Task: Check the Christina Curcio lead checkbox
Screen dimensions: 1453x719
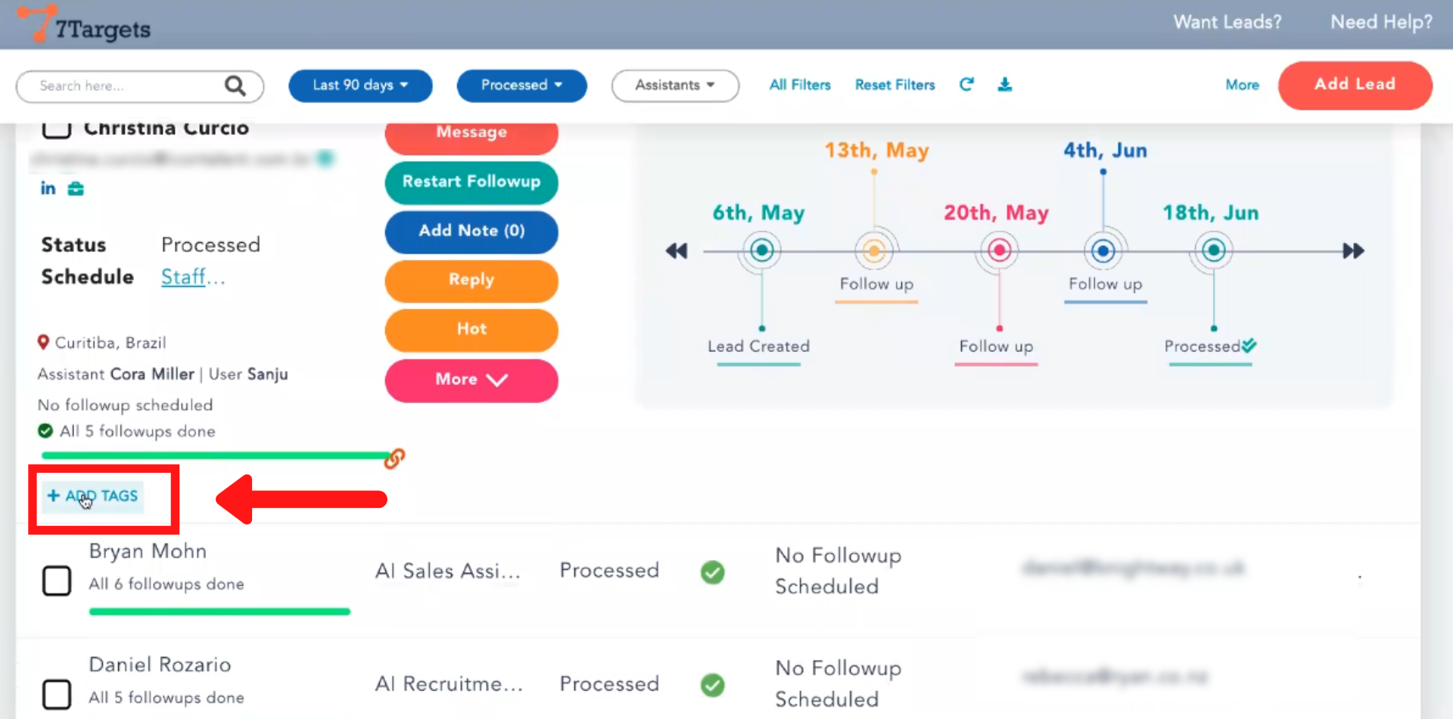Action: [x=57, y=129]
